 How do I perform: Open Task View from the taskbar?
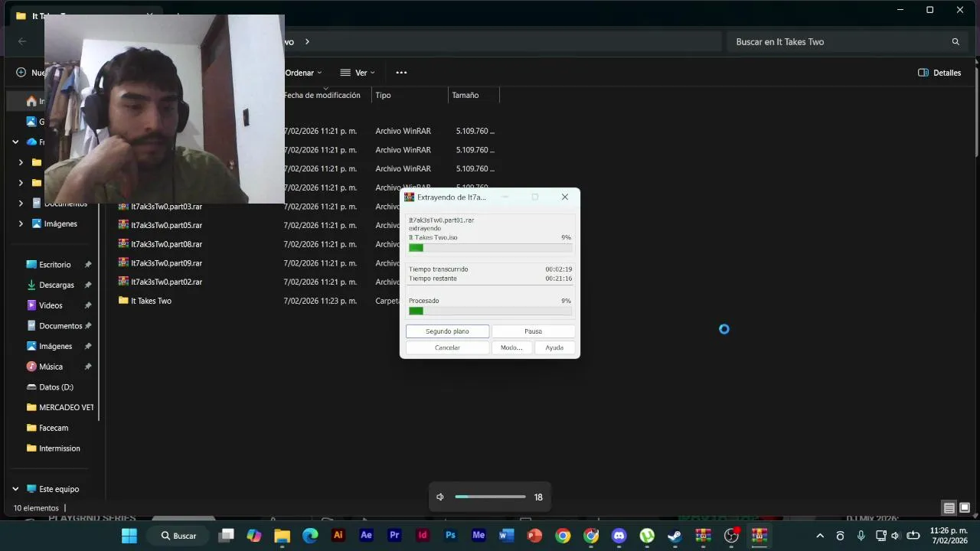tap(226, 536)
